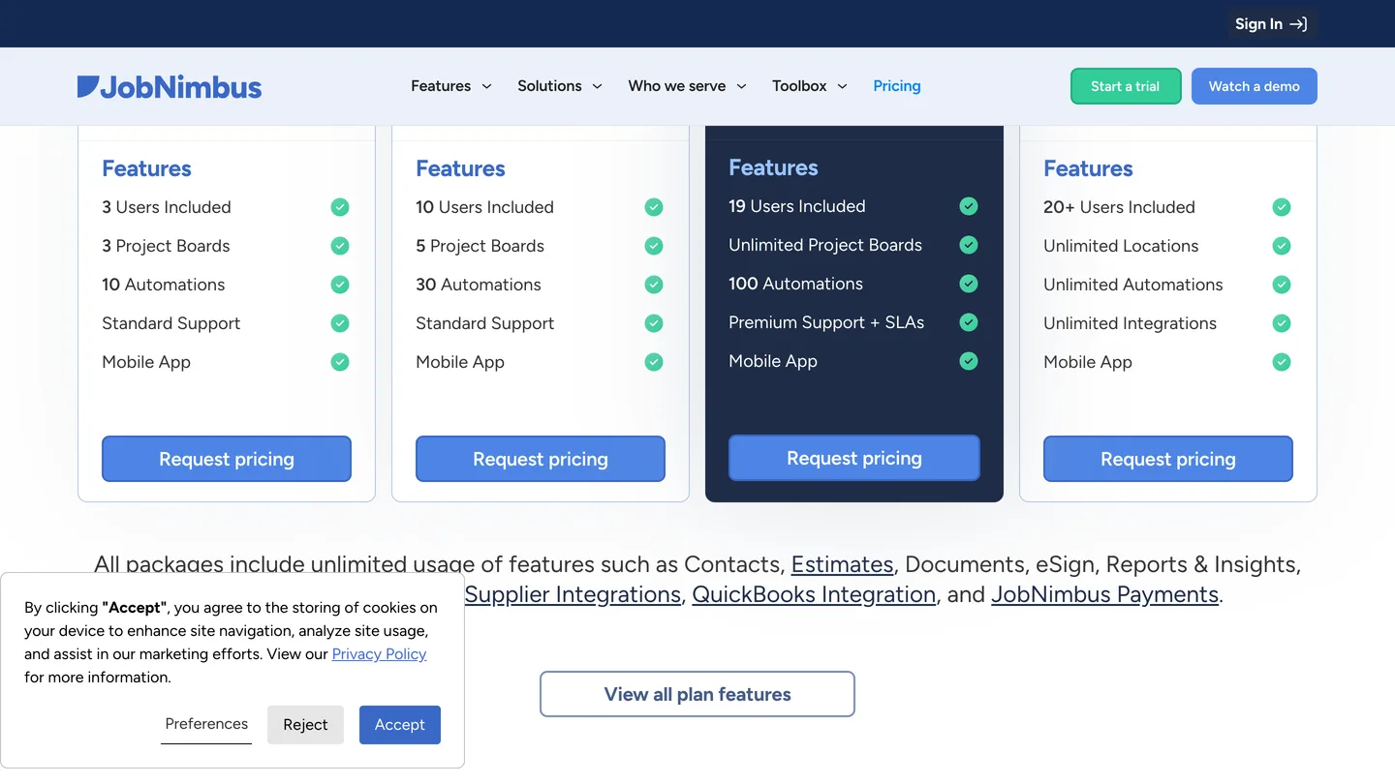Screen dimensions: 1395x784
Task: Click checkmark beside 100 Automations
Action: click(x=969, y=284)
